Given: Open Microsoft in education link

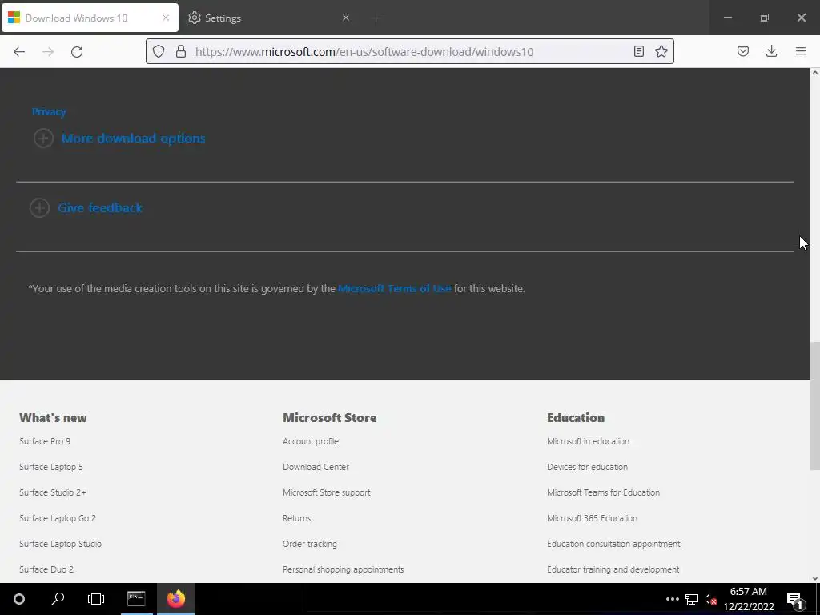Looking at the screenshot, I should coord(589,441).
